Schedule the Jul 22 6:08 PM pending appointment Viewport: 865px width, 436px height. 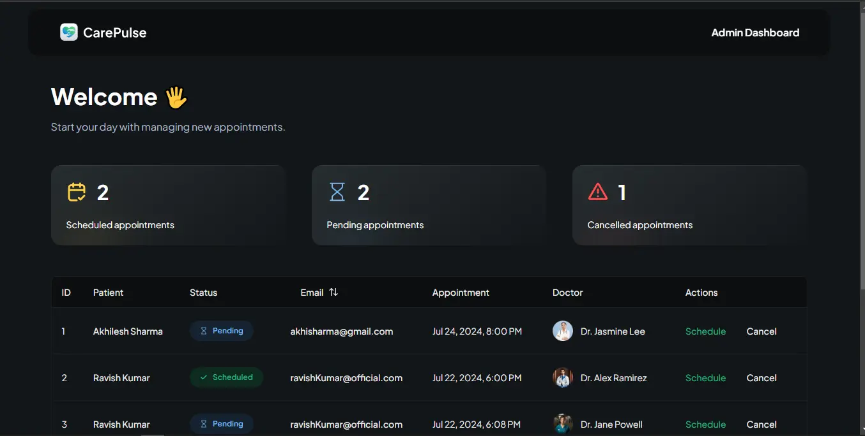tap(705, 424)
